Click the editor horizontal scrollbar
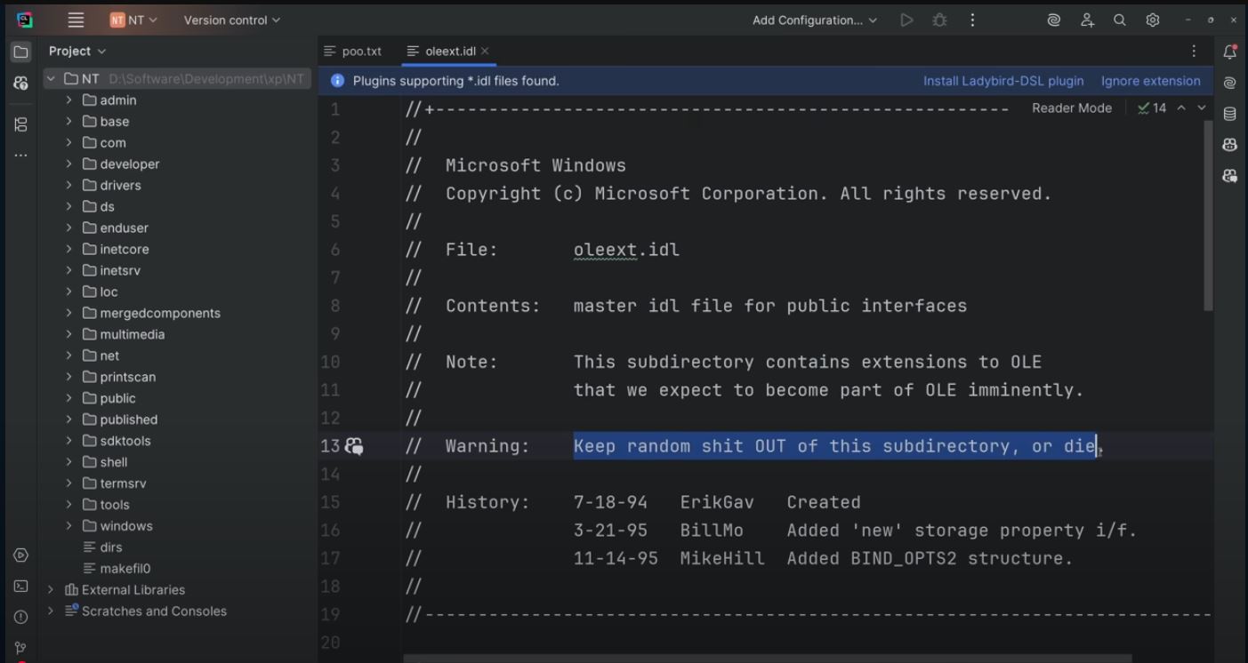 click(x=767, y=659)
